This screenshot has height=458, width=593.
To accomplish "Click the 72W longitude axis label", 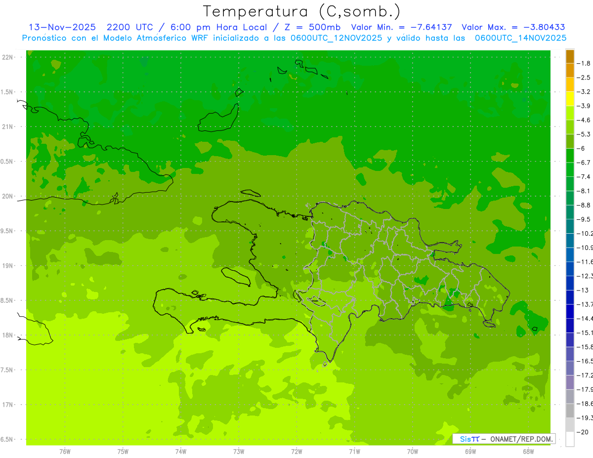I will pos(296,452).
